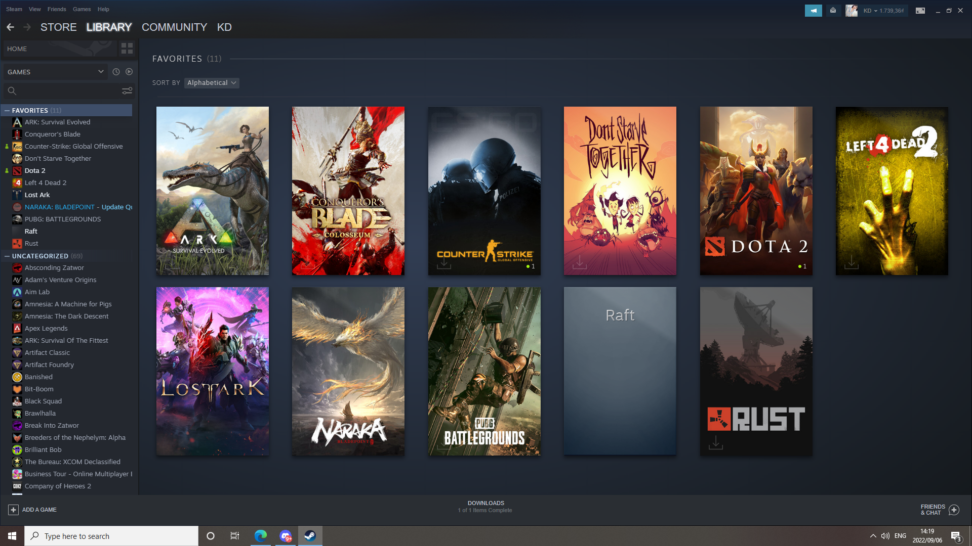
Task: Open the Friends menu
Action: pyautogui.click(x=57, y=9)
